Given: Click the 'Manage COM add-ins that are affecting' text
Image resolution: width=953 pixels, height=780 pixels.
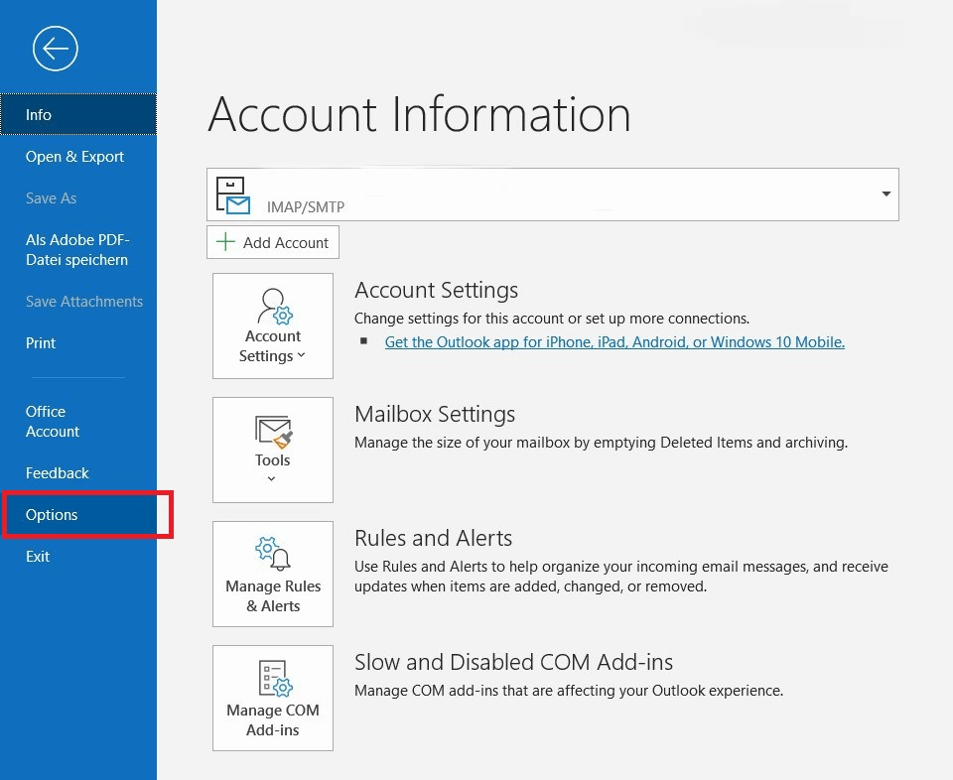Looking at the screenshot, I should [x=569, y=690].
